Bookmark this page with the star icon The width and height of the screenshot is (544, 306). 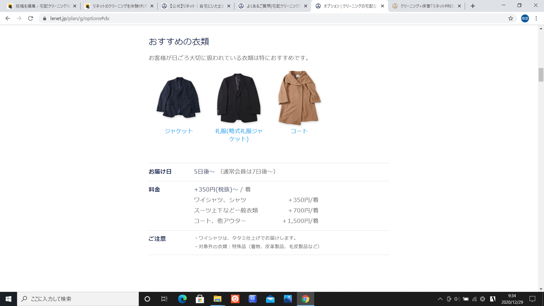(511, 18)
